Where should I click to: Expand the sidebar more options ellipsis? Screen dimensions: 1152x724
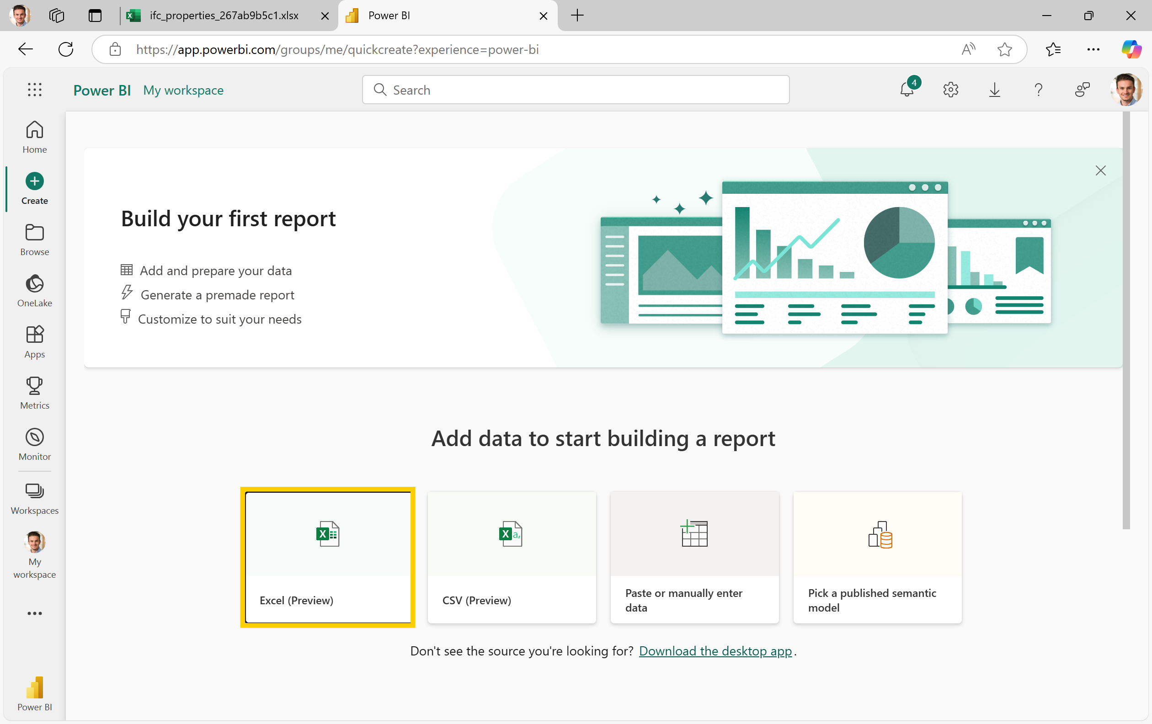coord(34,613)
